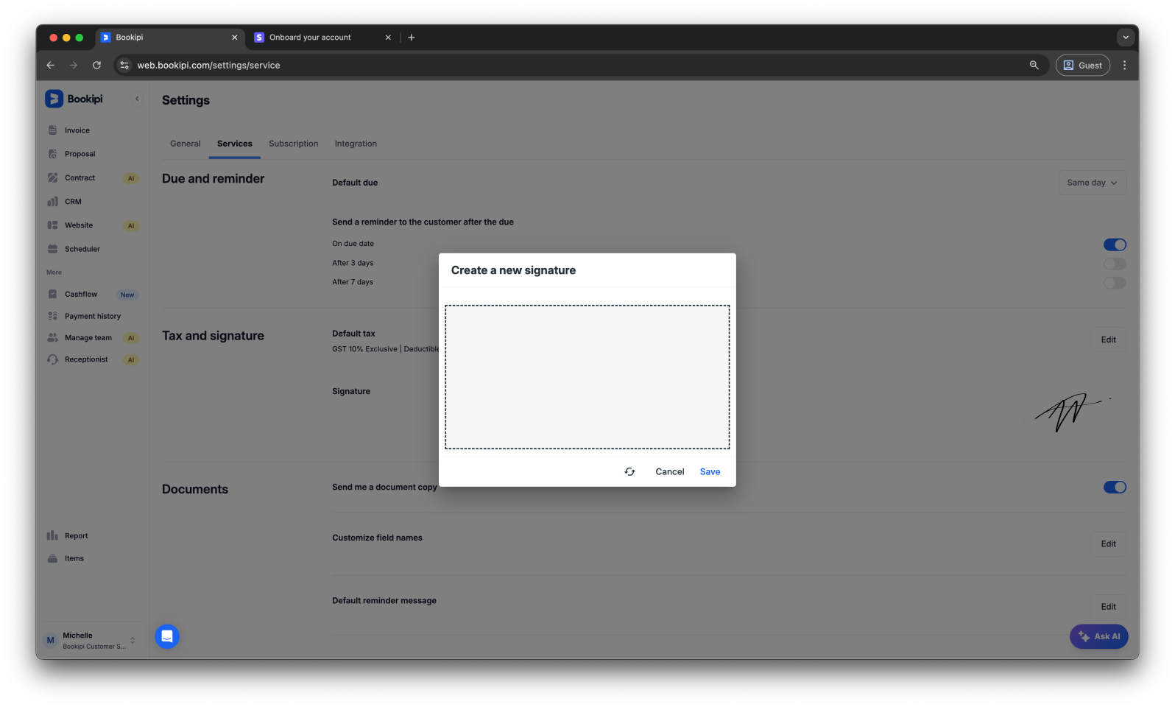Toggle the After 3 days reminder

(x=1115, y=264)
